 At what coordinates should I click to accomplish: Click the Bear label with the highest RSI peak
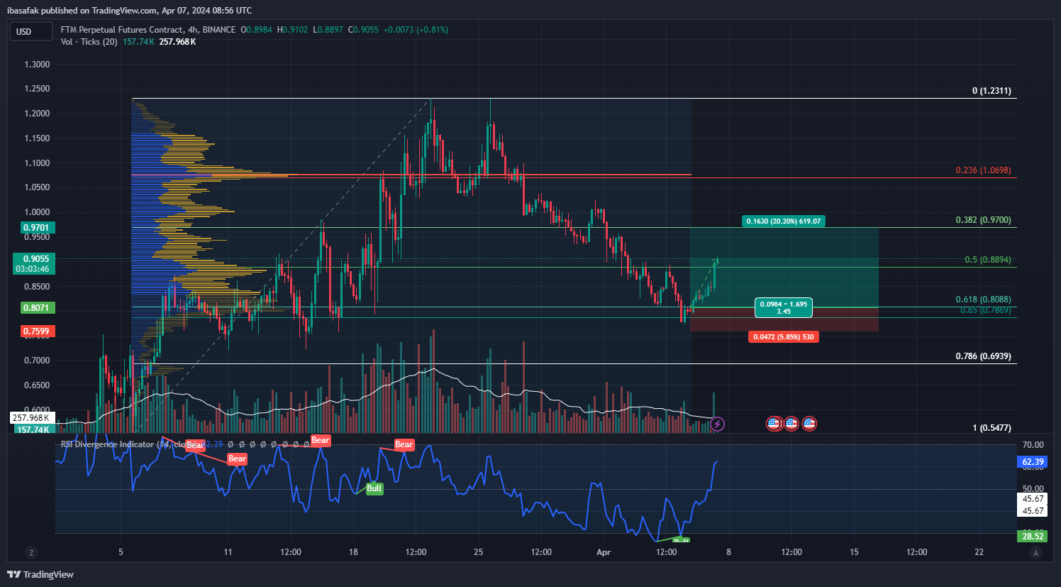(321, 441)
